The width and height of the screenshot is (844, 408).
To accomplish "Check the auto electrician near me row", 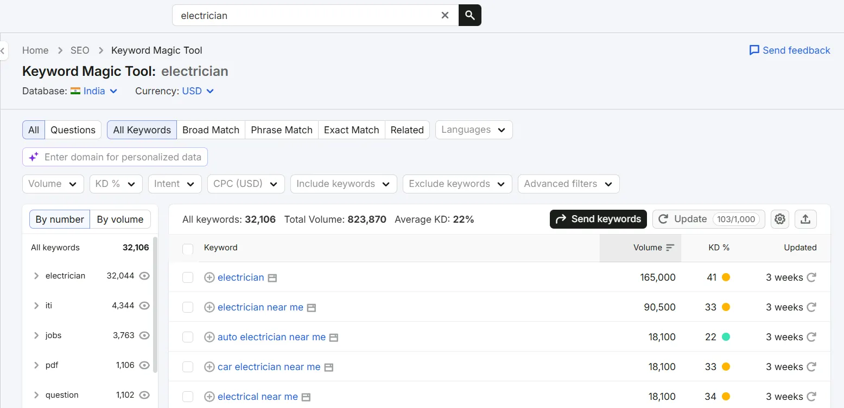I will [188, 337].
